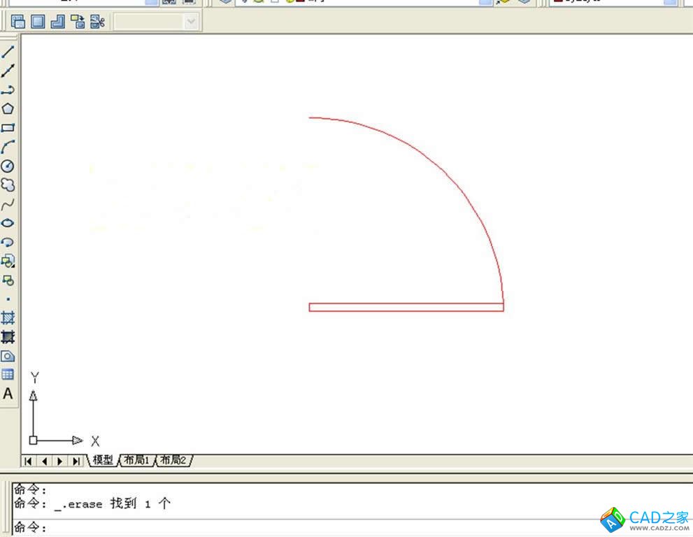Activate the Rectangle tool
The height and width of the screenshot is (537, 693).
click(x=8, y=128)
